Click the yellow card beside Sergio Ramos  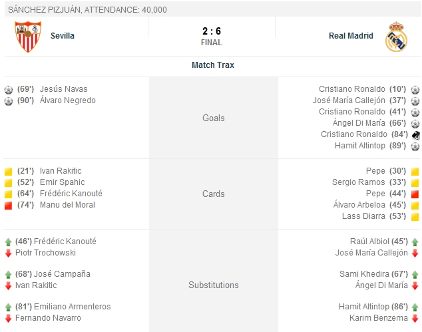(x=415, y=183)
